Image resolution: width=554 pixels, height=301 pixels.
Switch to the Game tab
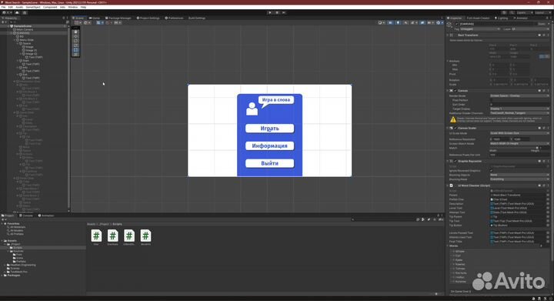point(95,18)
